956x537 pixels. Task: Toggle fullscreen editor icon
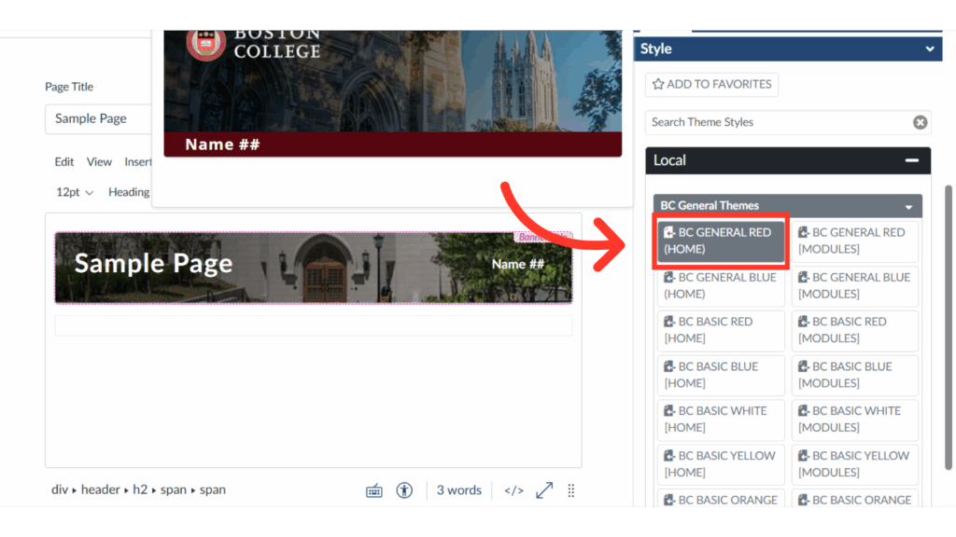544,490
